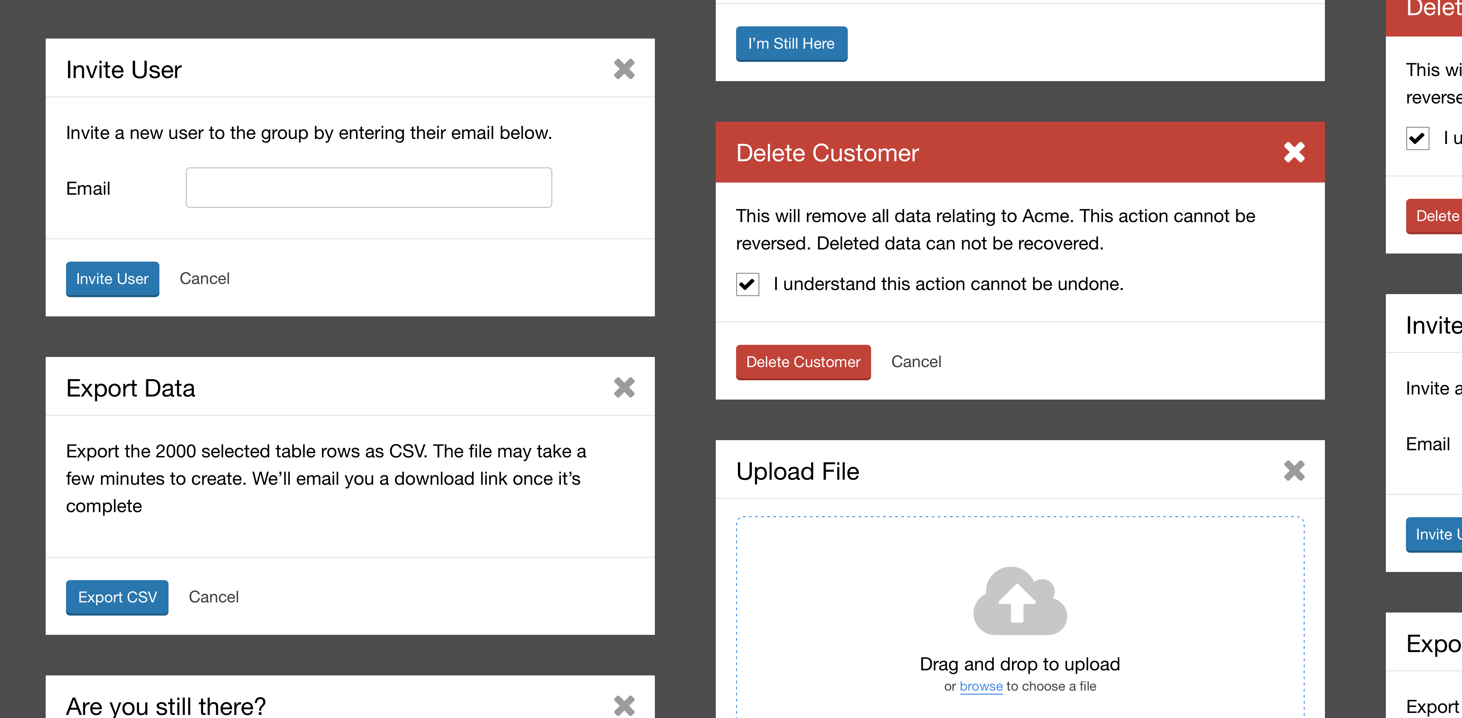Viewport: 1462px width, 718px height.
Task: Toggle 'I understand this action' checkbox
Action: pyautogui.click(x=748, y=284)
